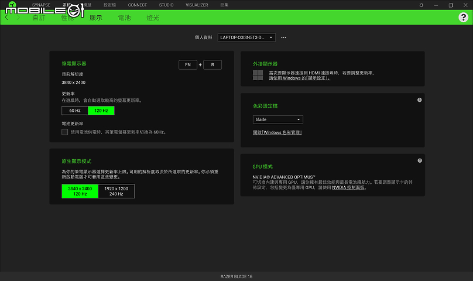This screenshot has height=281, width=473.
Task: Open the help question mark icon
Action: [x=464, y=17]
